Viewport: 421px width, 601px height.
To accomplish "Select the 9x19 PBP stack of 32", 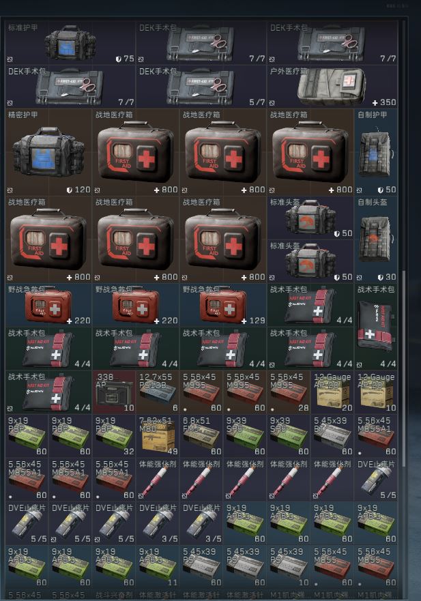I will point(114,435).
